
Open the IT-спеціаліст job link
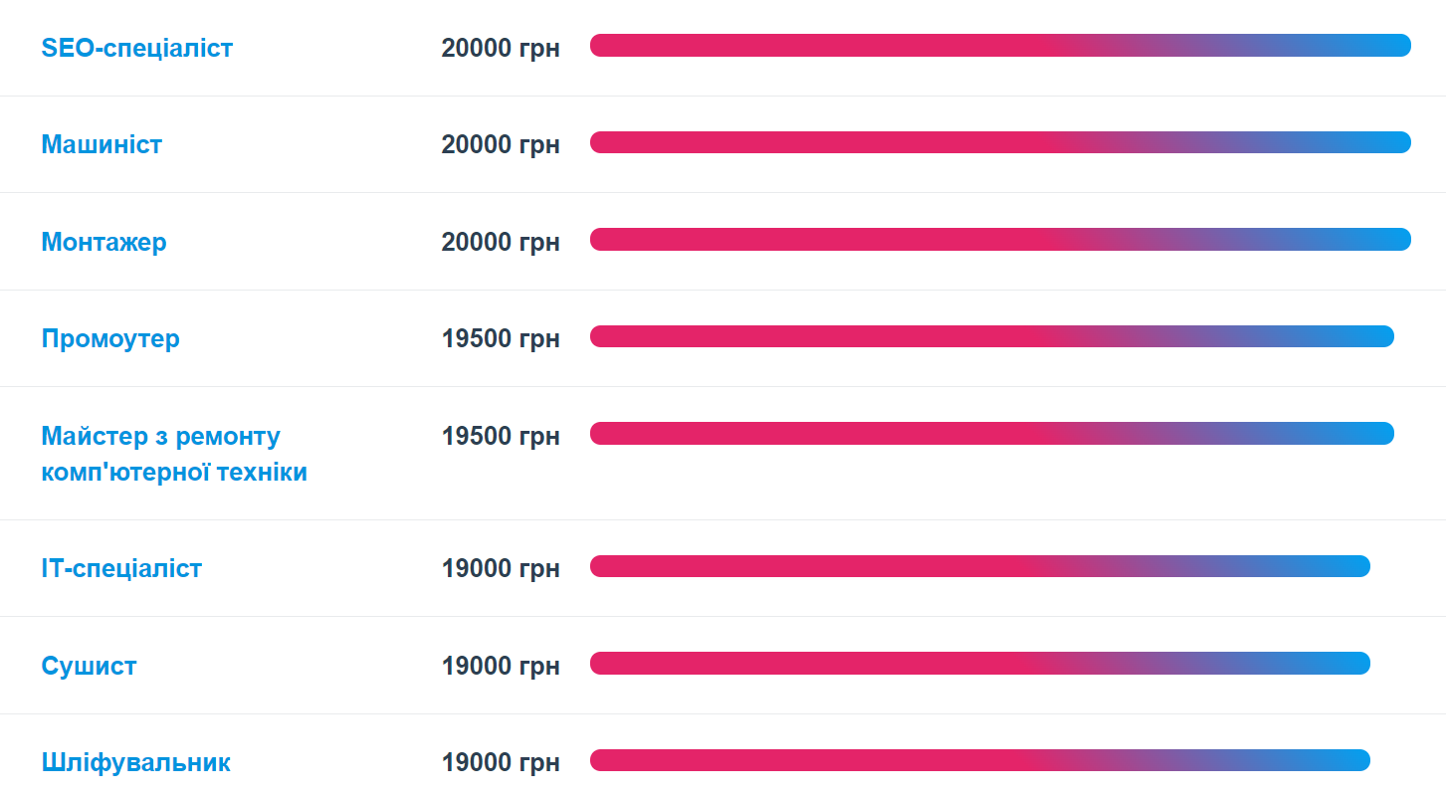coord(121,568)
